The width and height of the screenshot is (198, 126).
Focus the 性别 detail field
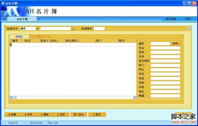coord(165,52)
